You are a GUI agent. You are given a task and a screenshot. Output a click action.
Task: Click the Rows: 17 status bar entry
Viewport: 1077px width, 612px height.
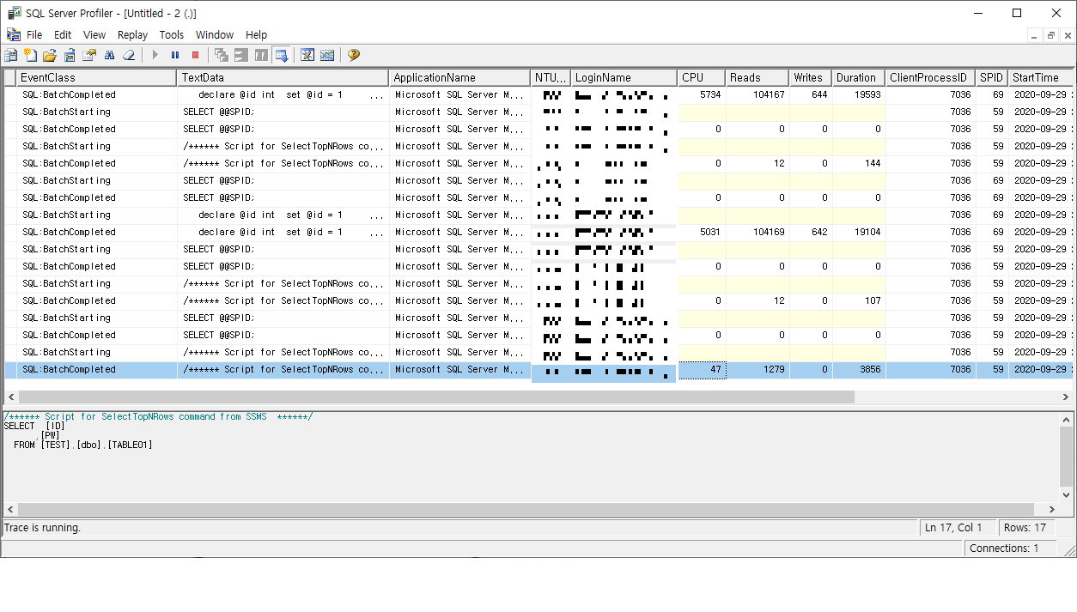1025,528
